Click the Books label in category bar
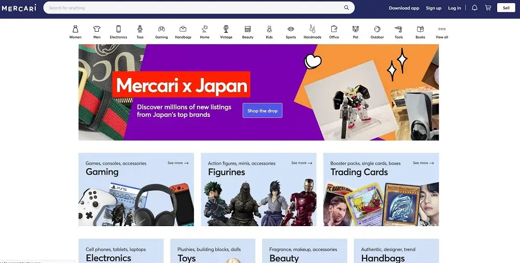 pos(420,37)
